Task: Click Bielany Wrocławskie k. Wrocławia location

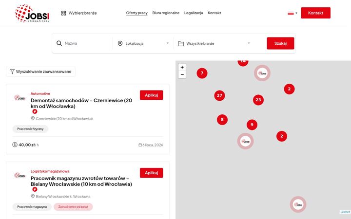Action: pyautogui.click(x=63, y=197)
